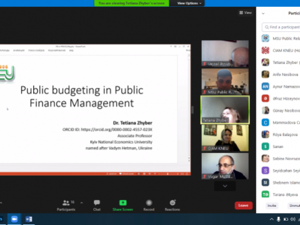Click the MSU Public Relations avatar
This screenshot has width=300, height=225.
click(266, 38)
